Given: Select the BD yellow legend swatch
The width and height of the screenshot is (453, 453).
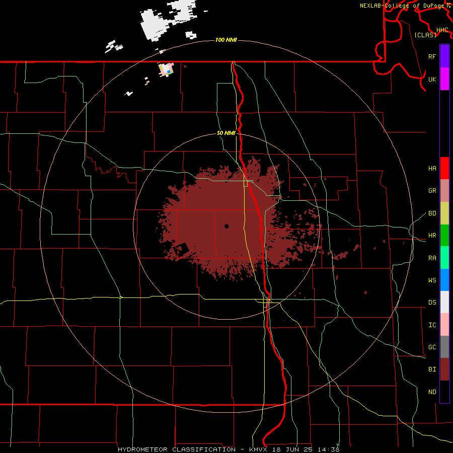Looking at the screenshot, I should click(x=444, y=213).
